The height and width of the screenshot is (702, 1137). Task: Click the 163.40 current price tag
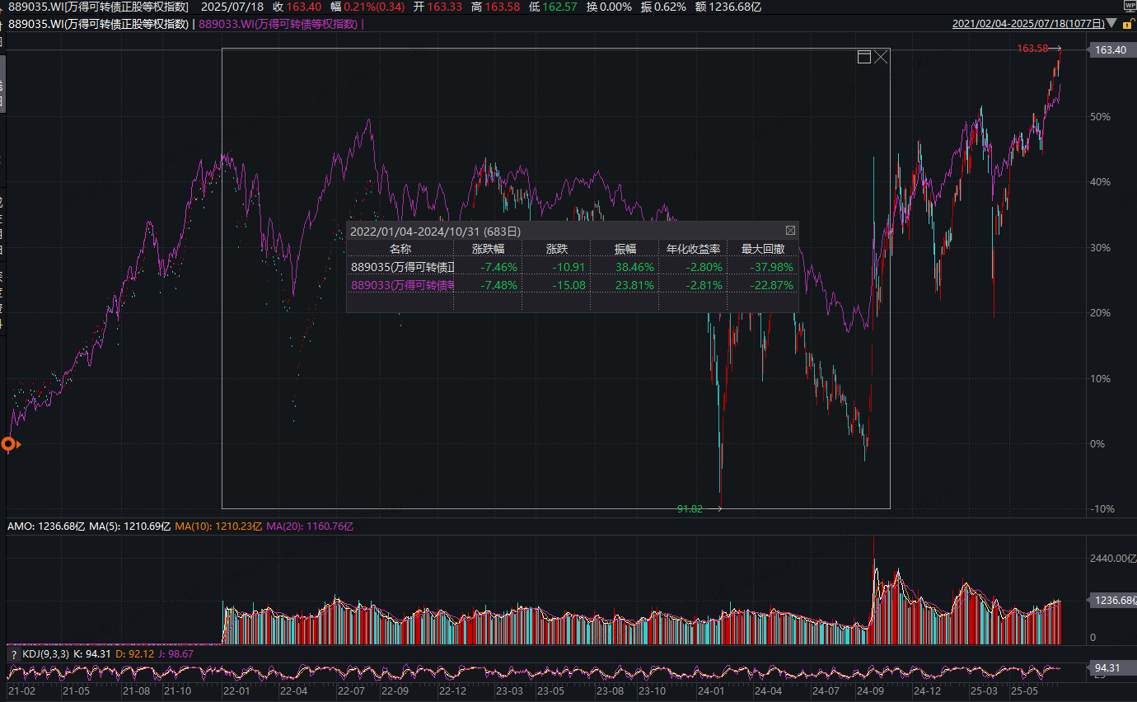(x=1110, y=50)
